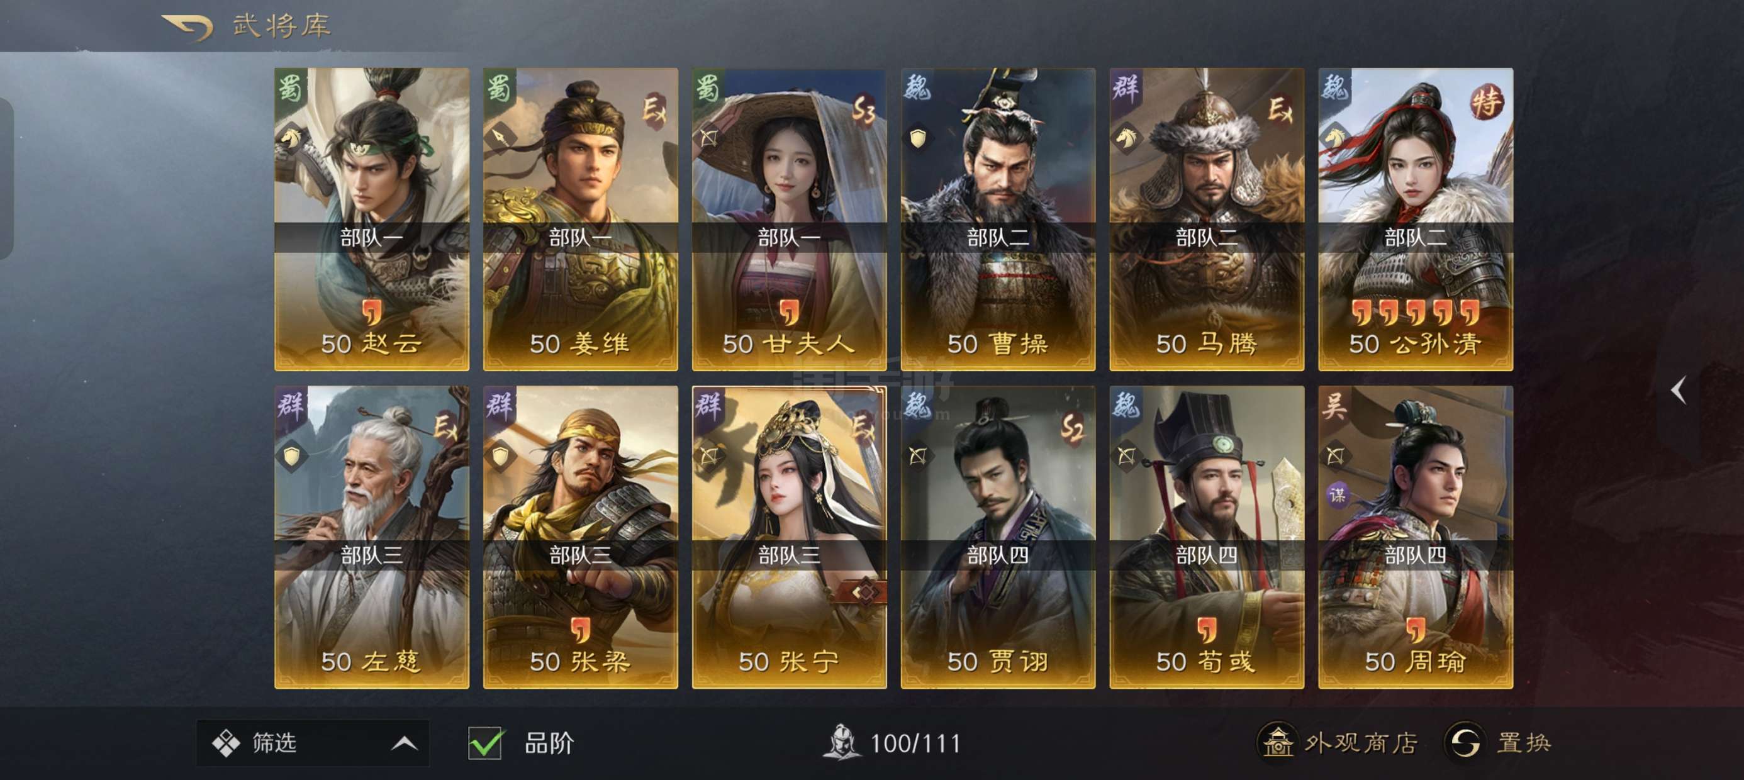
Task: Click the S3 season badge on 甘夫人
Action: (863, 109)
